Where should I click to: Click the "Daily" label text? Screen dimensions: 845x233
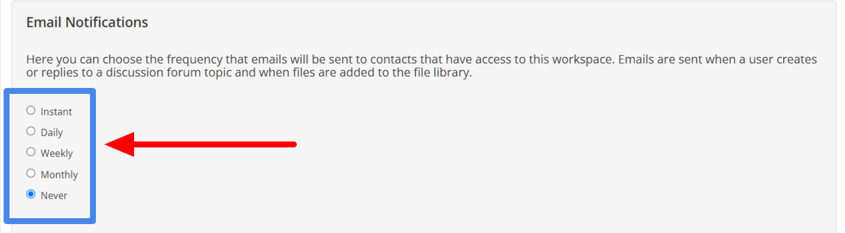click(51, 133)
